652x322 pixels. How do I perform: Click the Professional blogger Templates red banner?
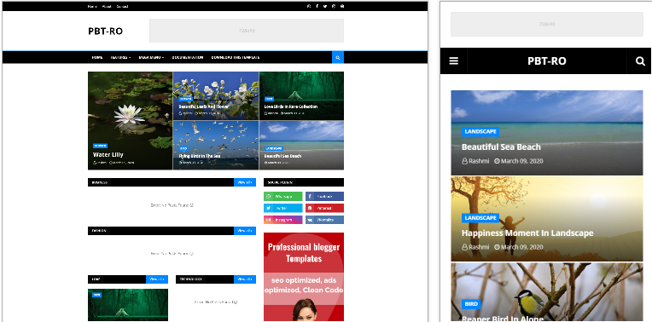(304, 277)
